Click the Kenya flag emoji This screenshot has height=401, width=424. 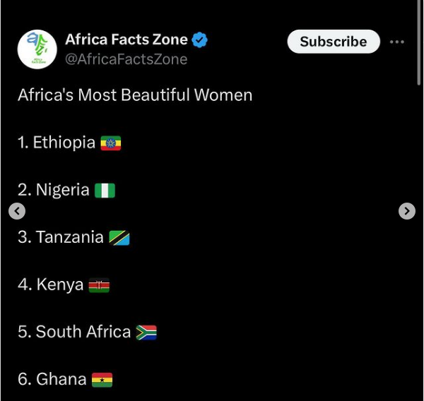coord(99,285)
